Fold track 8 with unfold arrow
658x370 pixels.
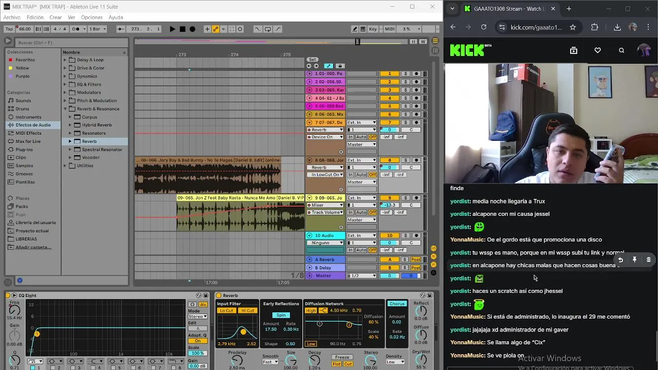pos(309,160)
